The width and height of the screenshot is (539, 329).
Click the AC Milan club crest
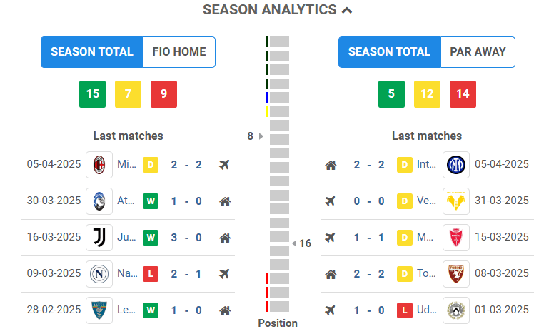point(99,165)
